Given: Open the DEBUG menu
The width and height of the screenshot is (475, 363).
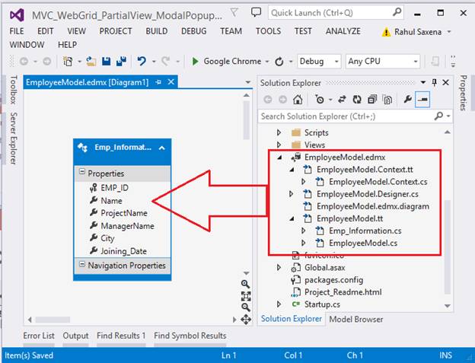Looking at the screenshot, I should point(194,31).
